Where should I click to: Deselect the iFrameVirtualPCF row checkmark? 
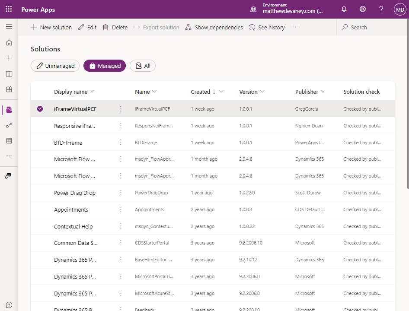click(40, 109)
